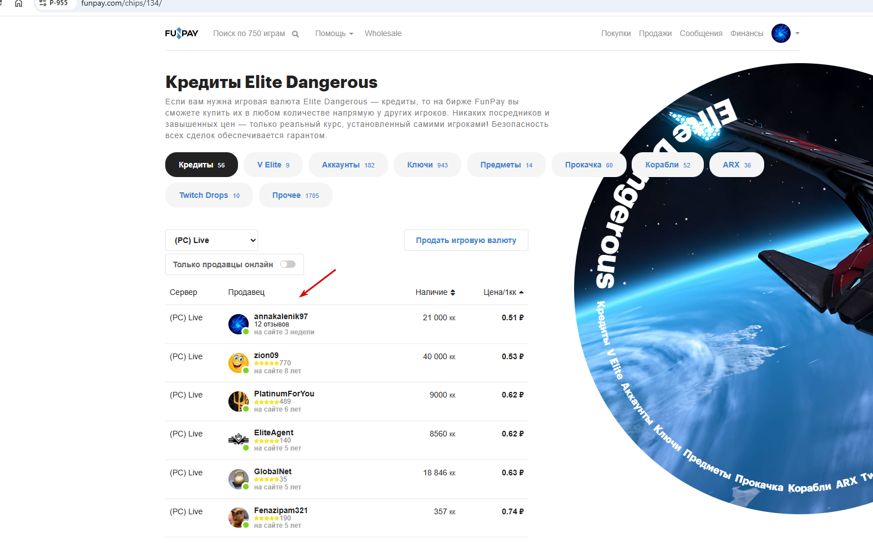Open the Wholesale link
873x543 pixels.
point(383,33)
